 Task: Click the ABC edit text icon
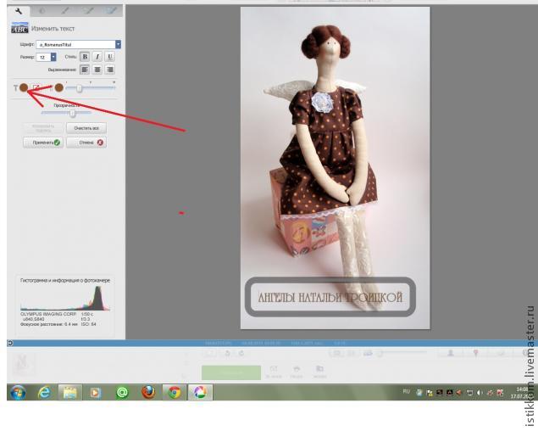19,28
